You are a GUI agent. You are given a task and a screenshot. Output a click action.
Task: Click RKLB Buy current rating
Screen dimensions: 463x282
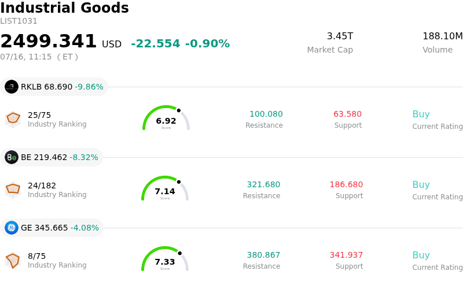tap(421, 114)
